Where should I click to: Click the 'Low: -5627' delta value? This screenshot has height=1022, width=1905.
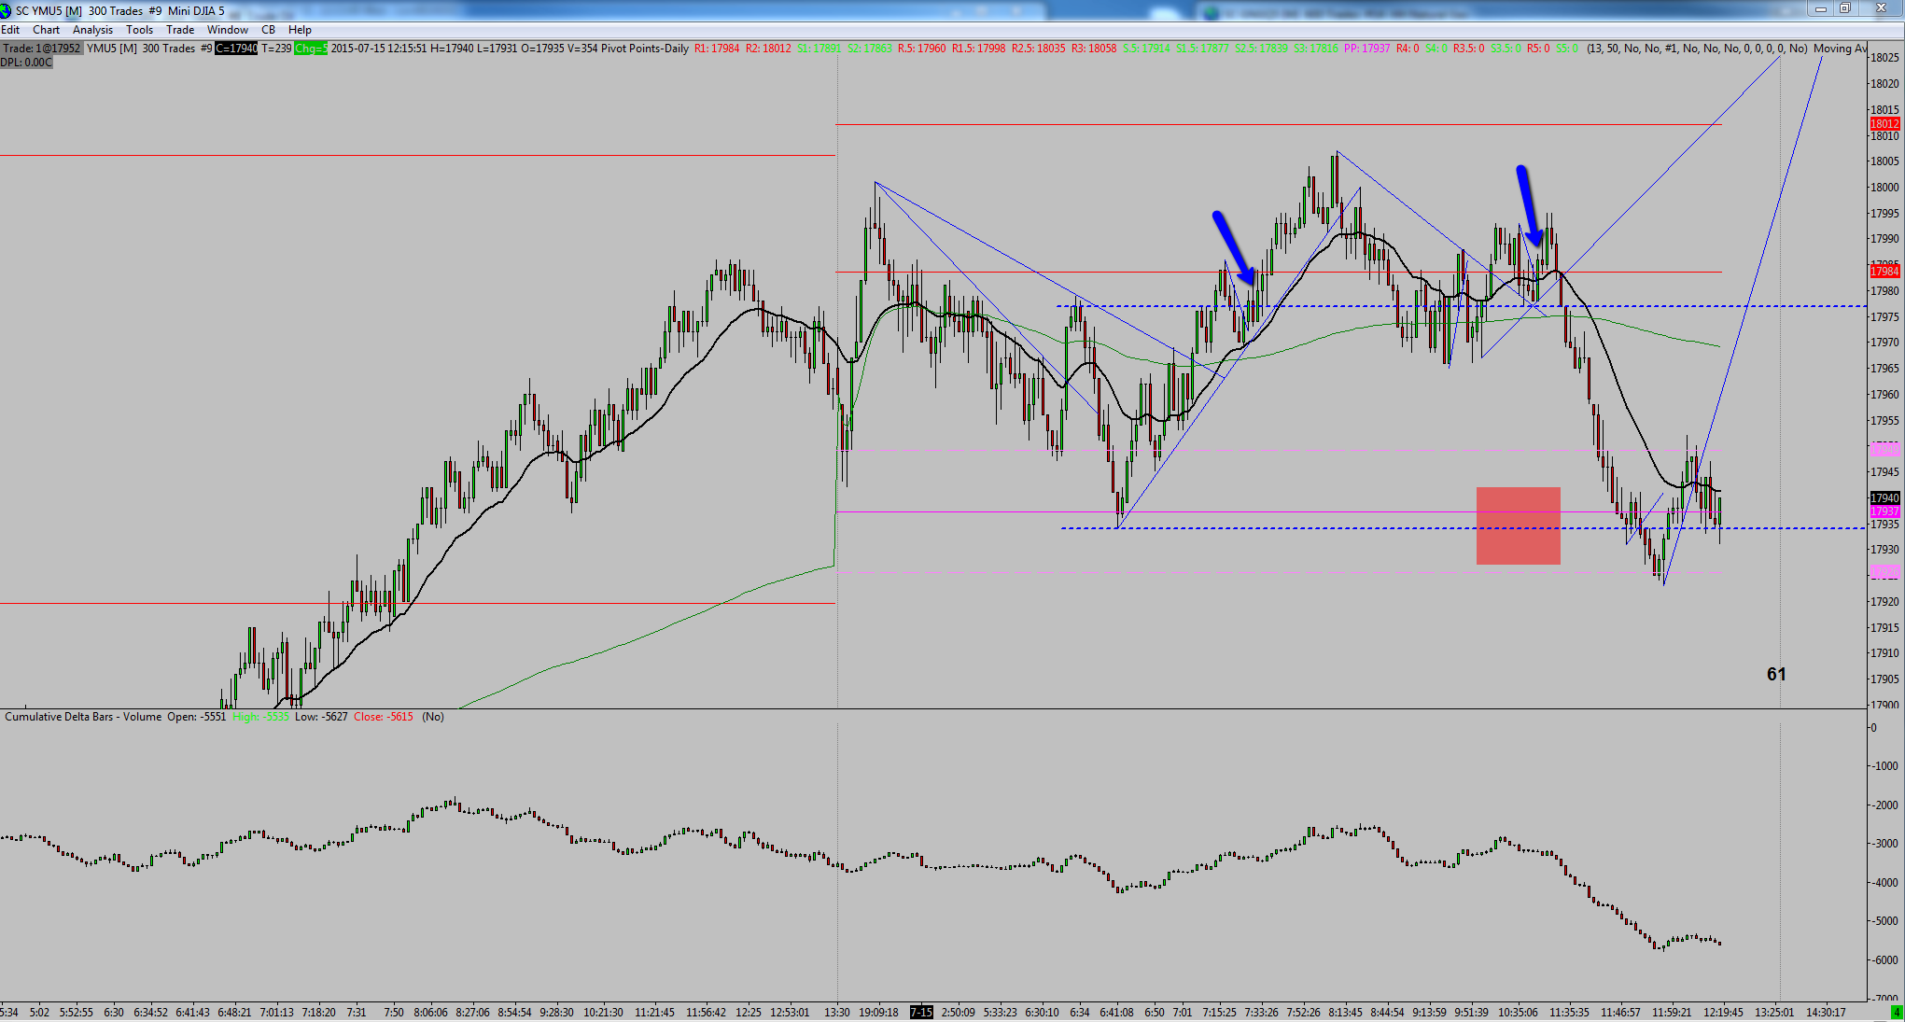click(321, 717)
